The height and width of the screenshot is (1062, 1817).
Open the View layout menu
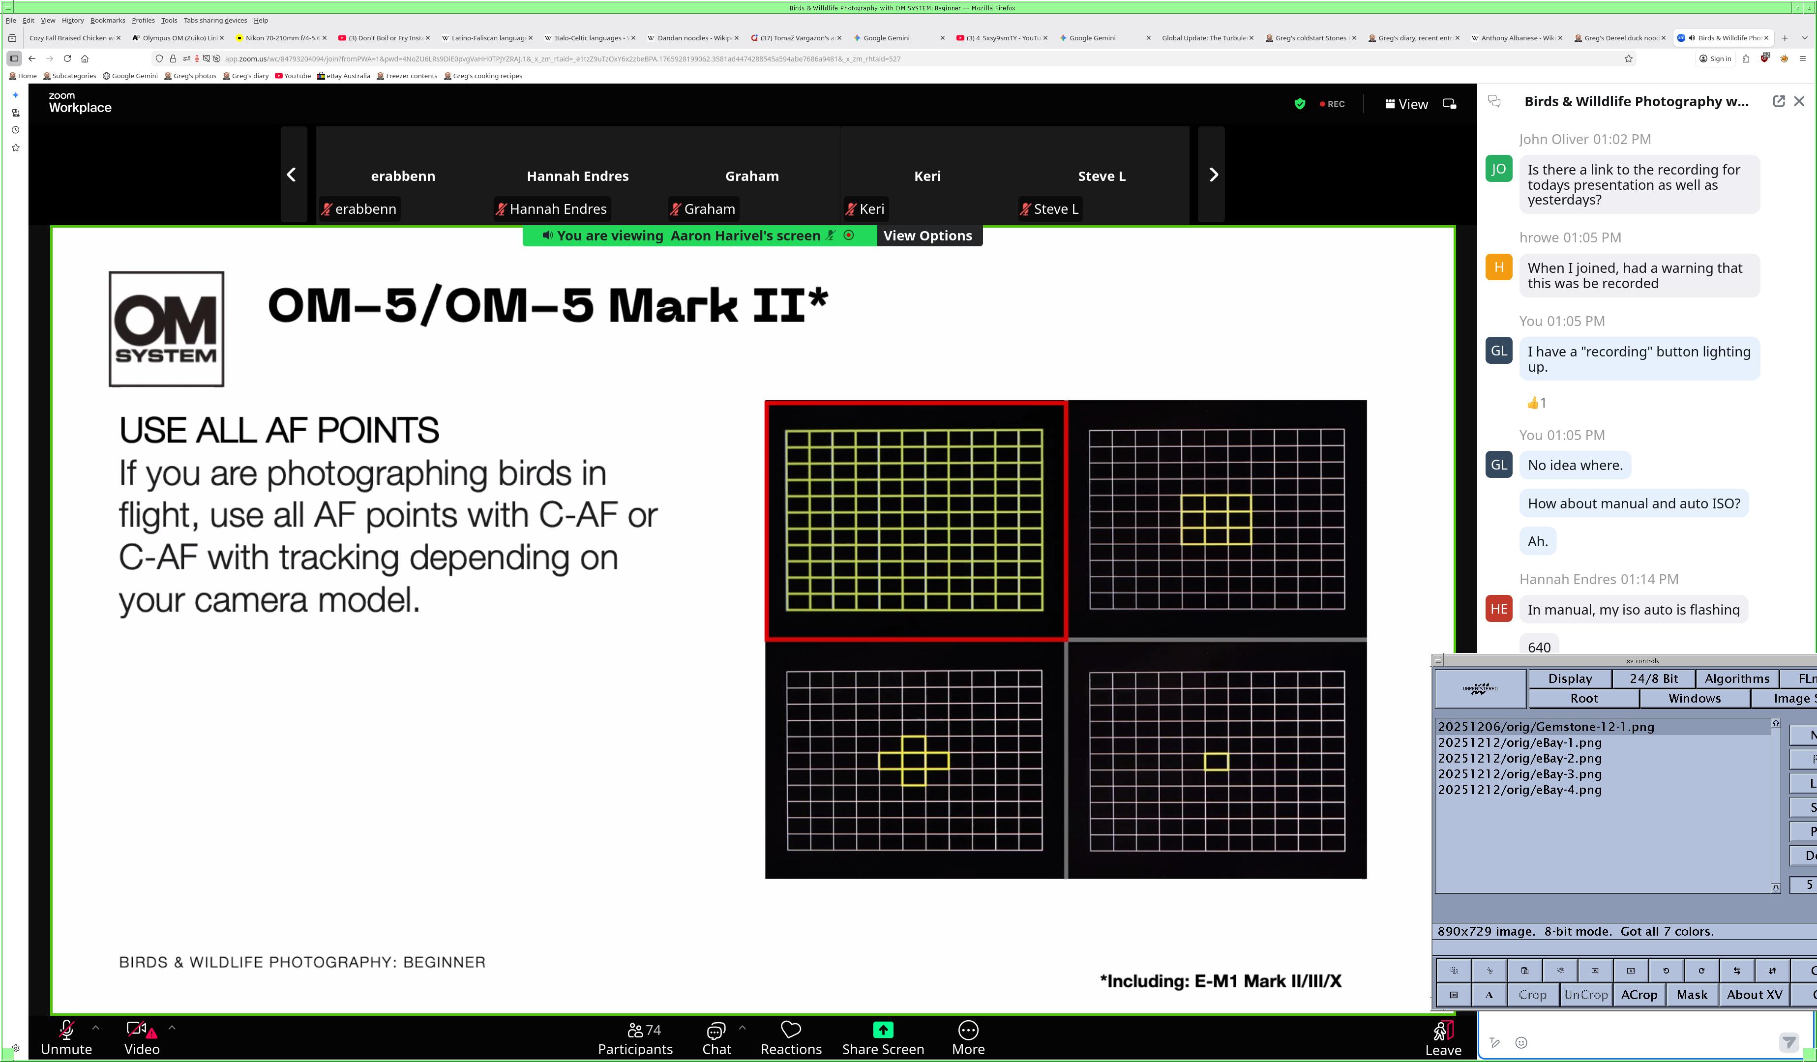click(1406, 104)
